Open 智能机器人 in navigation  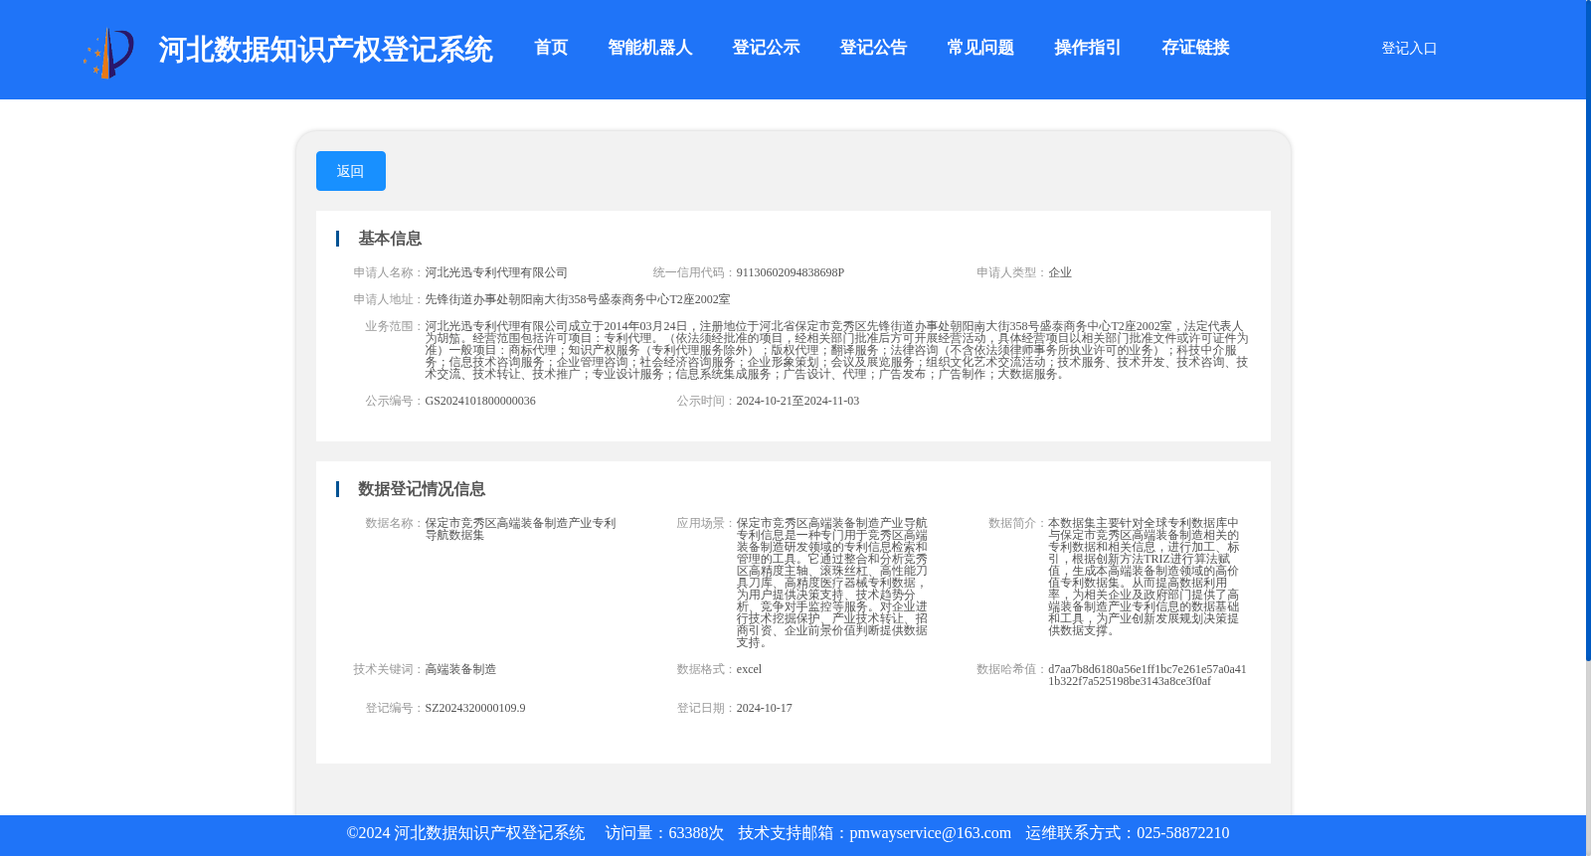point(650,48)
